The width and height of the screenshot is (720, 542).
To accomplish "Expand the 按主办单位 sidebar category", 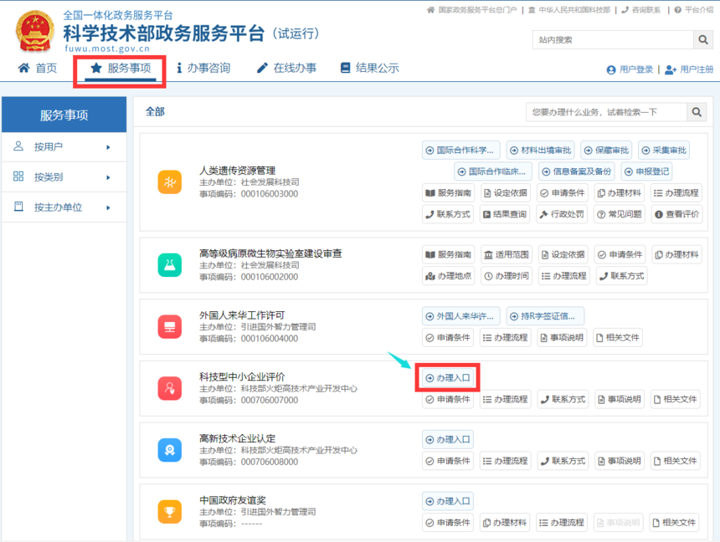I will pos(64,207).
